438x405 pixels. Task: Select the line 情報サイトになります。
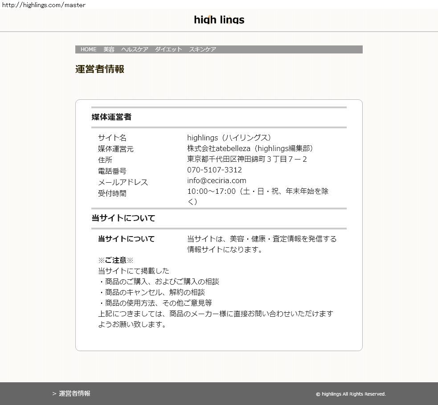[225, 250]
